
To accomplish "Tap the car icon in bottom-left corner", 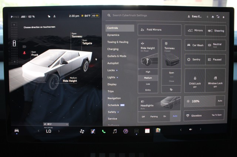I will pos(17,131).
